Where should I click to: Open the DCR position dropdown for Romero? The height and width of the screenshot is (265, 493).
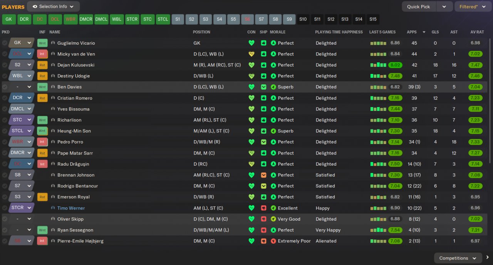pos(21,98)
